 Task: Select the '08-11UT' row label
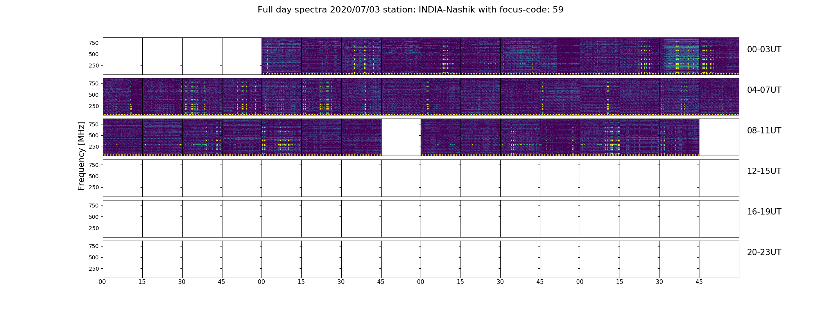coord(764,131)
